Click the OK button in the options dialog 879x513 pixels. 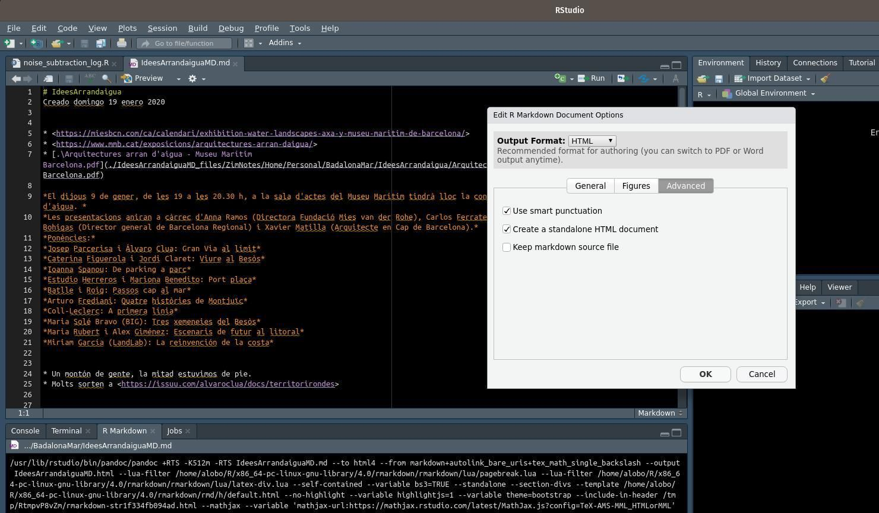(x=705, y=373)
